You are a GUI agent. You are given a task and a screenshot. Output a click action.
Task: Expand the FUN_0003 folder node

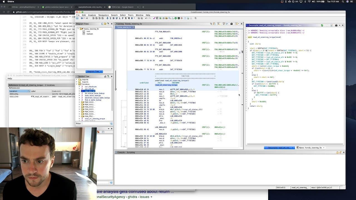pos(80,109)
